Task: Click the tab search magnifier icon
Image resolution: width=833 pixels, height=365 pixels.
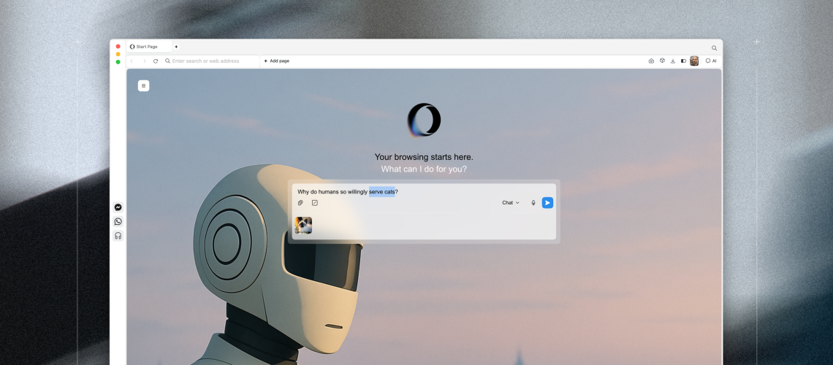Action: coord(714,47)
